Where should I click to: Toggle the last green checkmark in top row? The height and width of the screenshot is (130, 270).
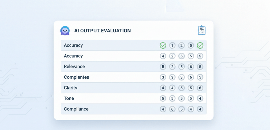tap(200, 46)
